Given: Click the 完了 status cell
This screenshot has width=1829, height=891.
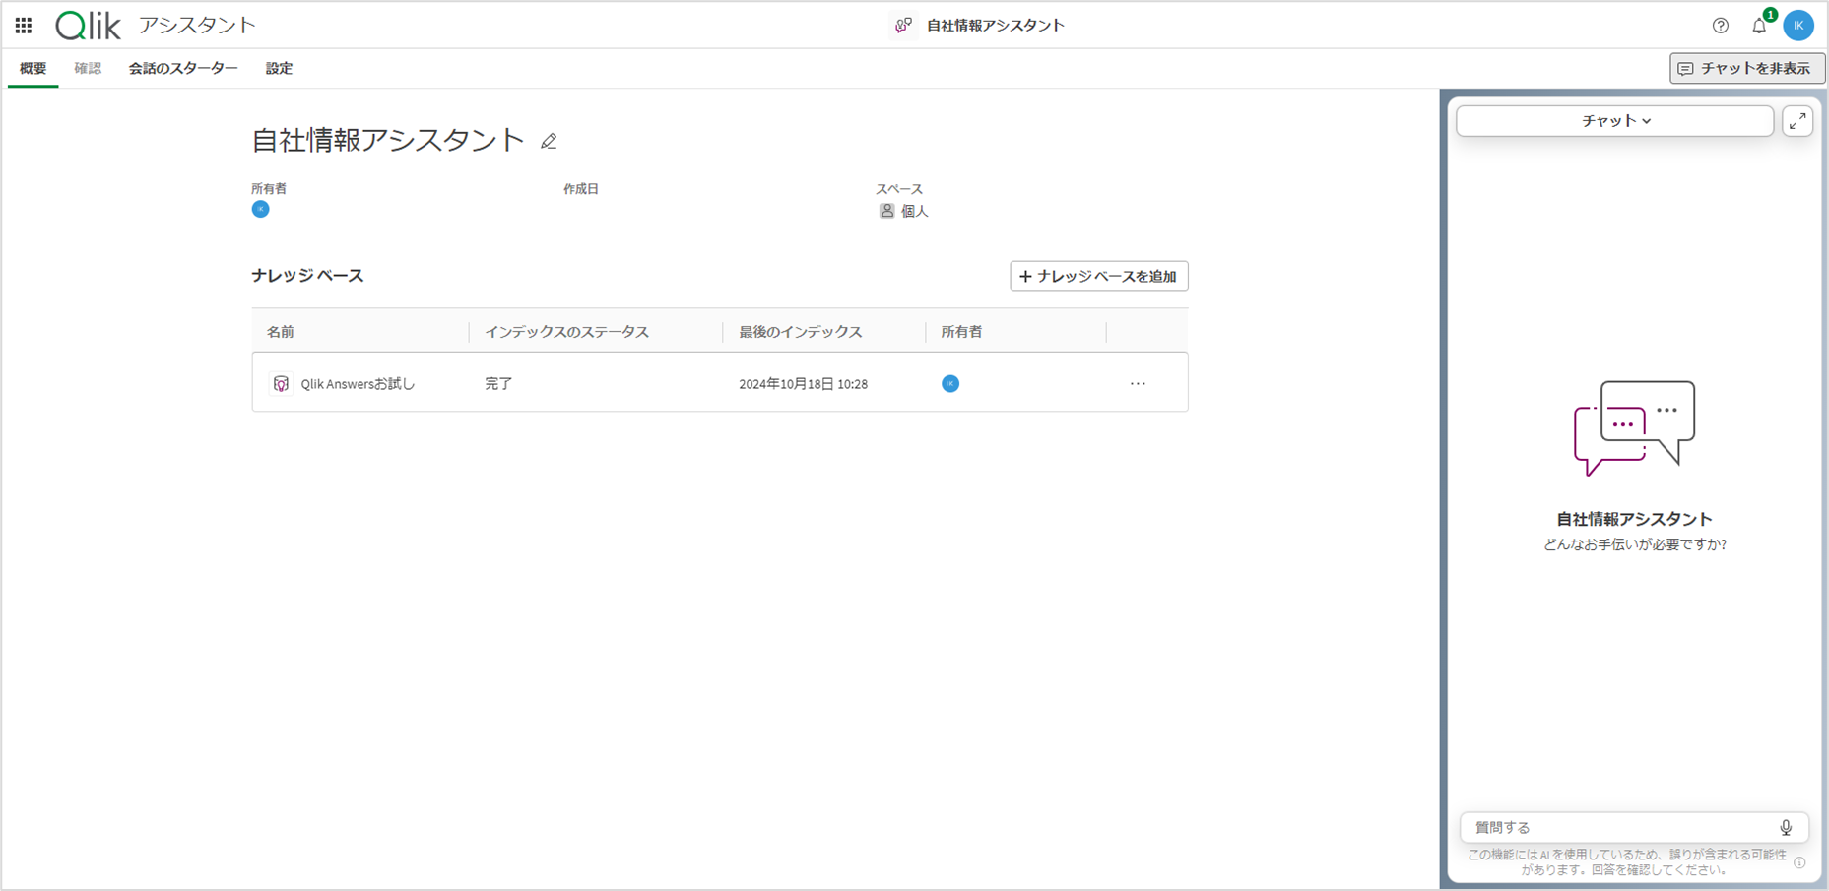Looking at the screenshot, I should coord(498,384).
